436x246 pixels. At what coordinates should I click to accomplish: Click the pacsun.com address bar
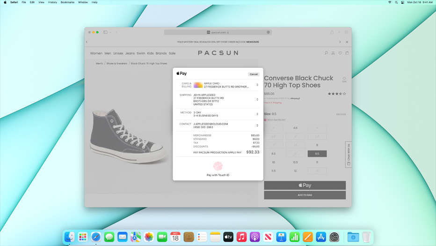coord(218,32)
